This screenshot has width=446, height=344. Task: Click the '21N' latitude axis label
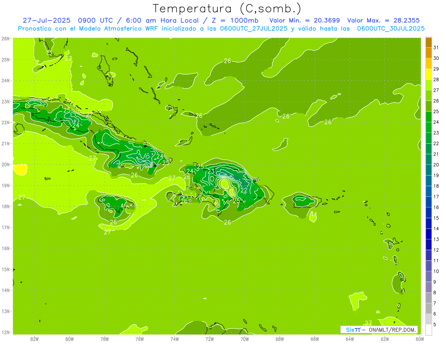click(6, 144)
